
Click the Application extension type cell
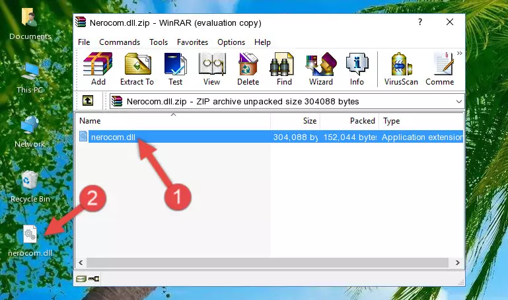click(423, 137)
